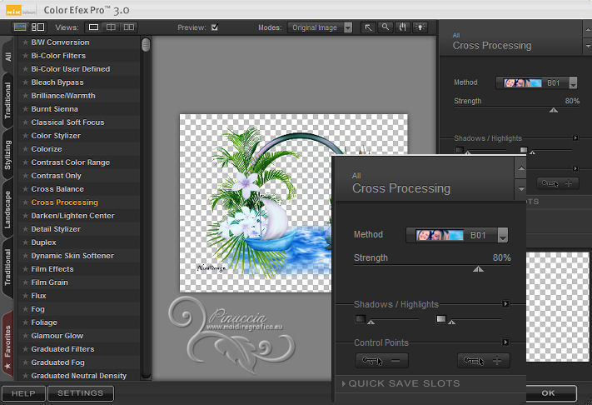Click the down arrow in the enlarged inset header
This screenshot has height=405, width=592.
[521, 188]
